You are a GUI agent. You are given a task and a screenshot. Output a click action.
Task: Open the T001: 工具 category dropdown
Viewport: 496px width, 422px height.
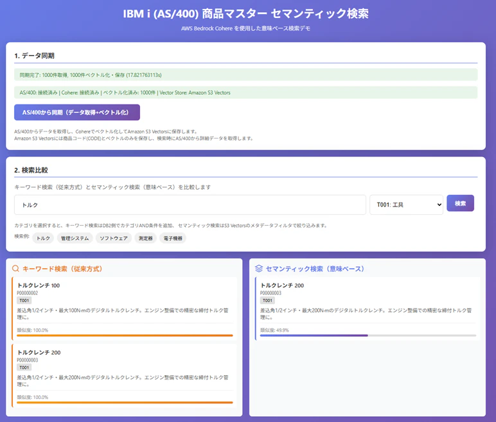coord(406,205)
